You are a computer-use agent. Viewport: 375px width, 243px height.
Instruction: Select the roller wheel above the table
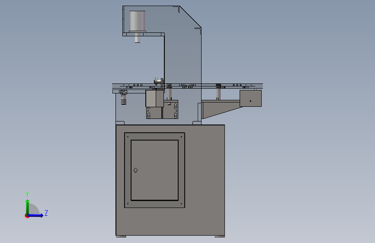[x=158, y=82]
